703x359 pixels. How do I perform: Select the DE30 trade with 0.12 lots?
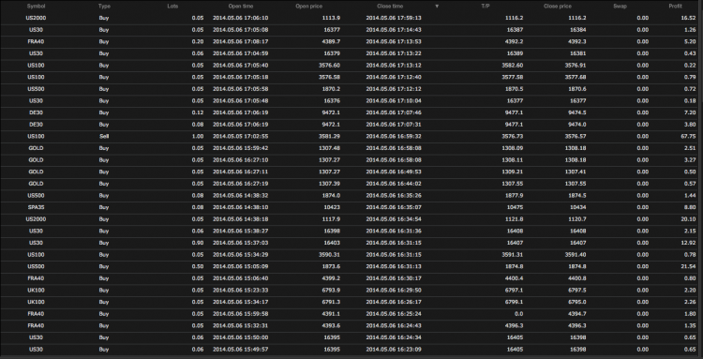pos(351,112)
